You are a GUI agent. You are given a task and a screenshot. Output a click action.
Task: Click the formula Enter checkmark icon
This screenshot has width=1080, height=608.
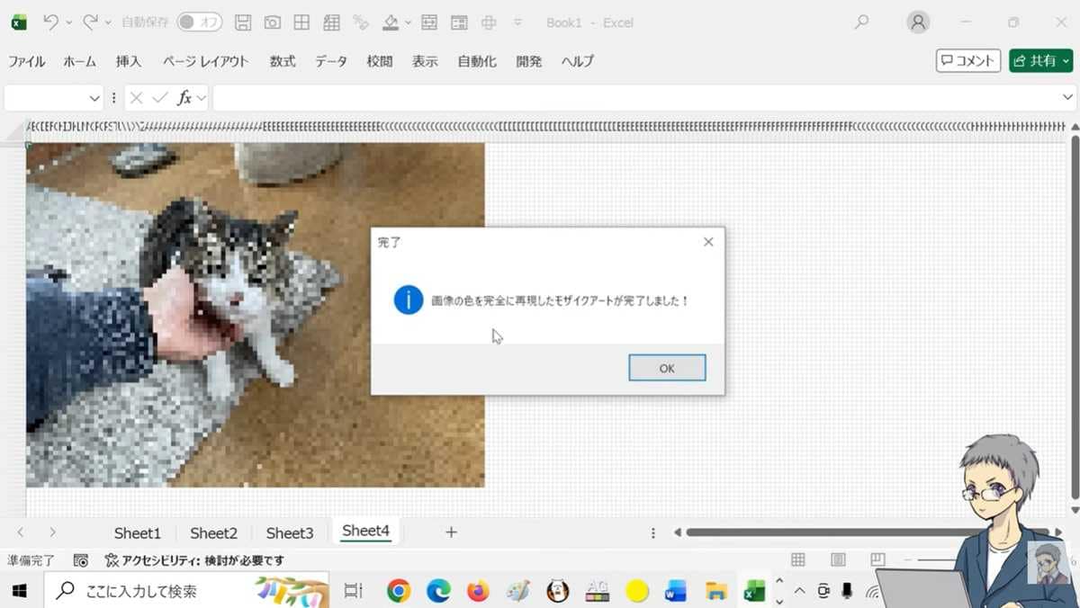pos(160,98)
